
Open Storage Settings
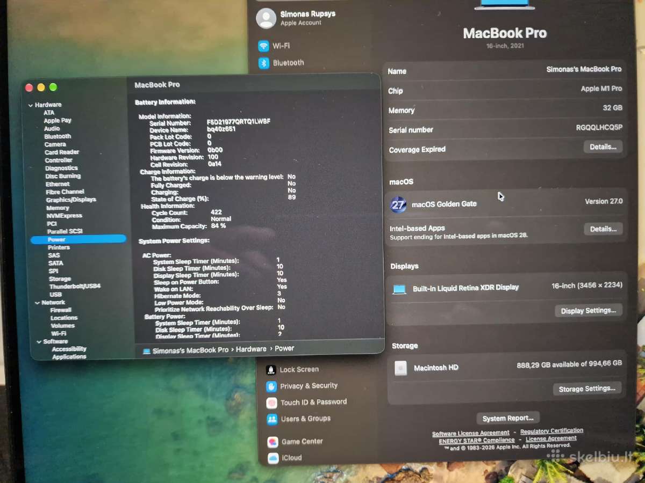587,389
